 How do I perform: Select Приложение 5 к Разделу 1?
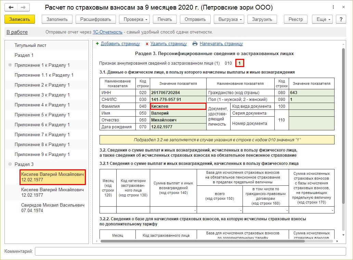(x=42, y=115)
